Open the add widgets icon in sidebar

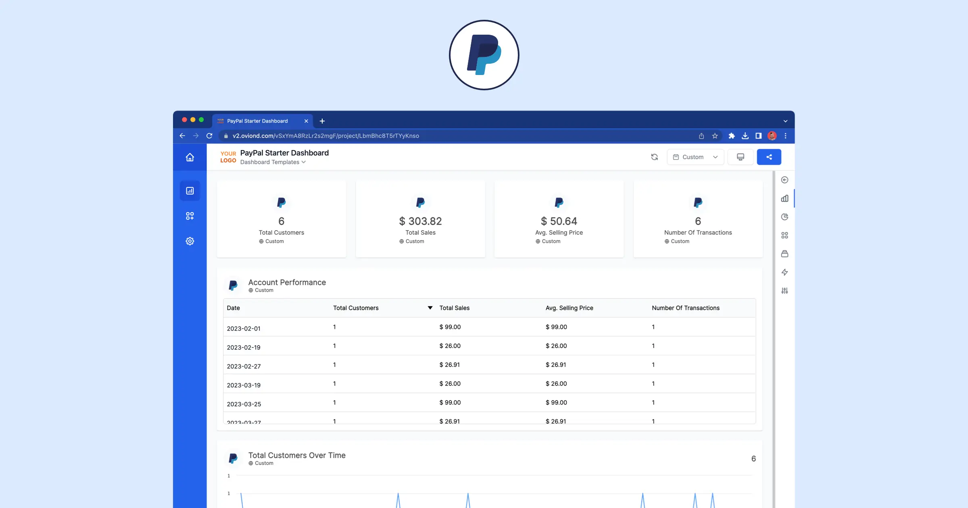(x=190, y=216)
